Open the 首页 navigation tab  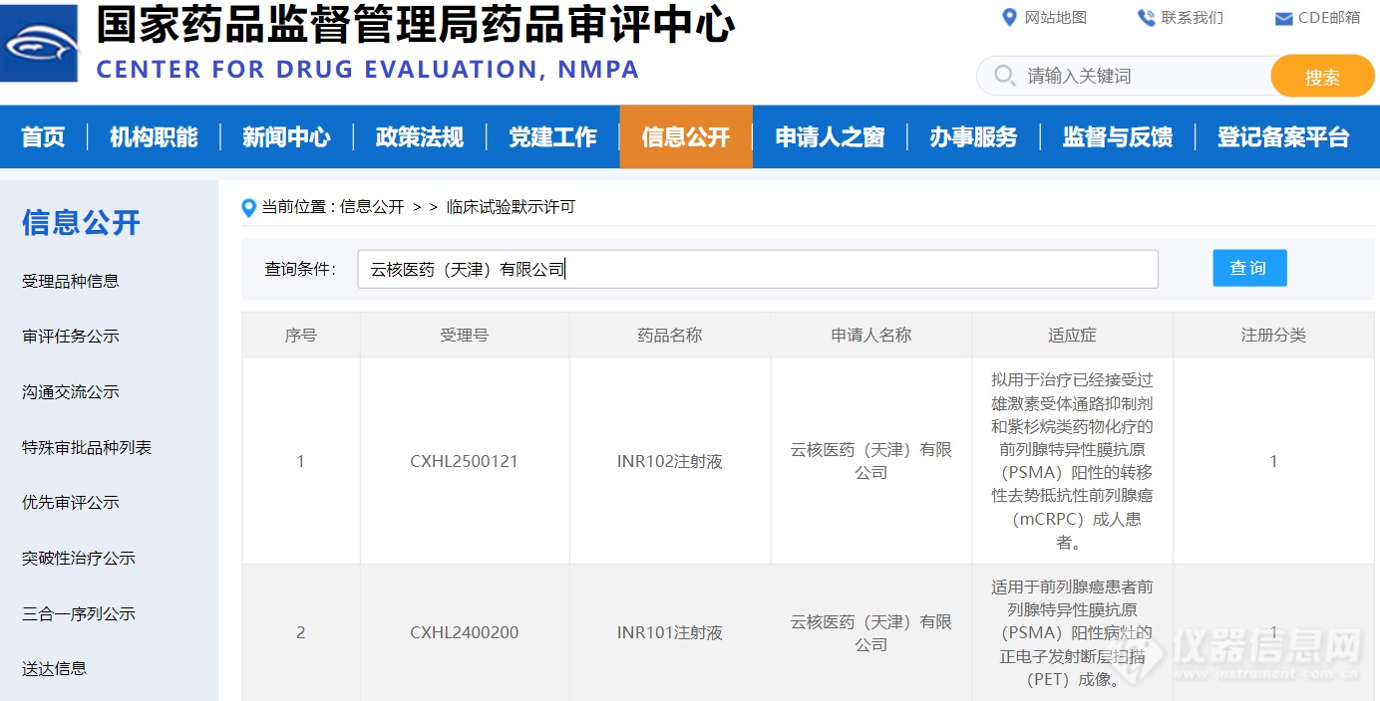(x=43, y=137)
